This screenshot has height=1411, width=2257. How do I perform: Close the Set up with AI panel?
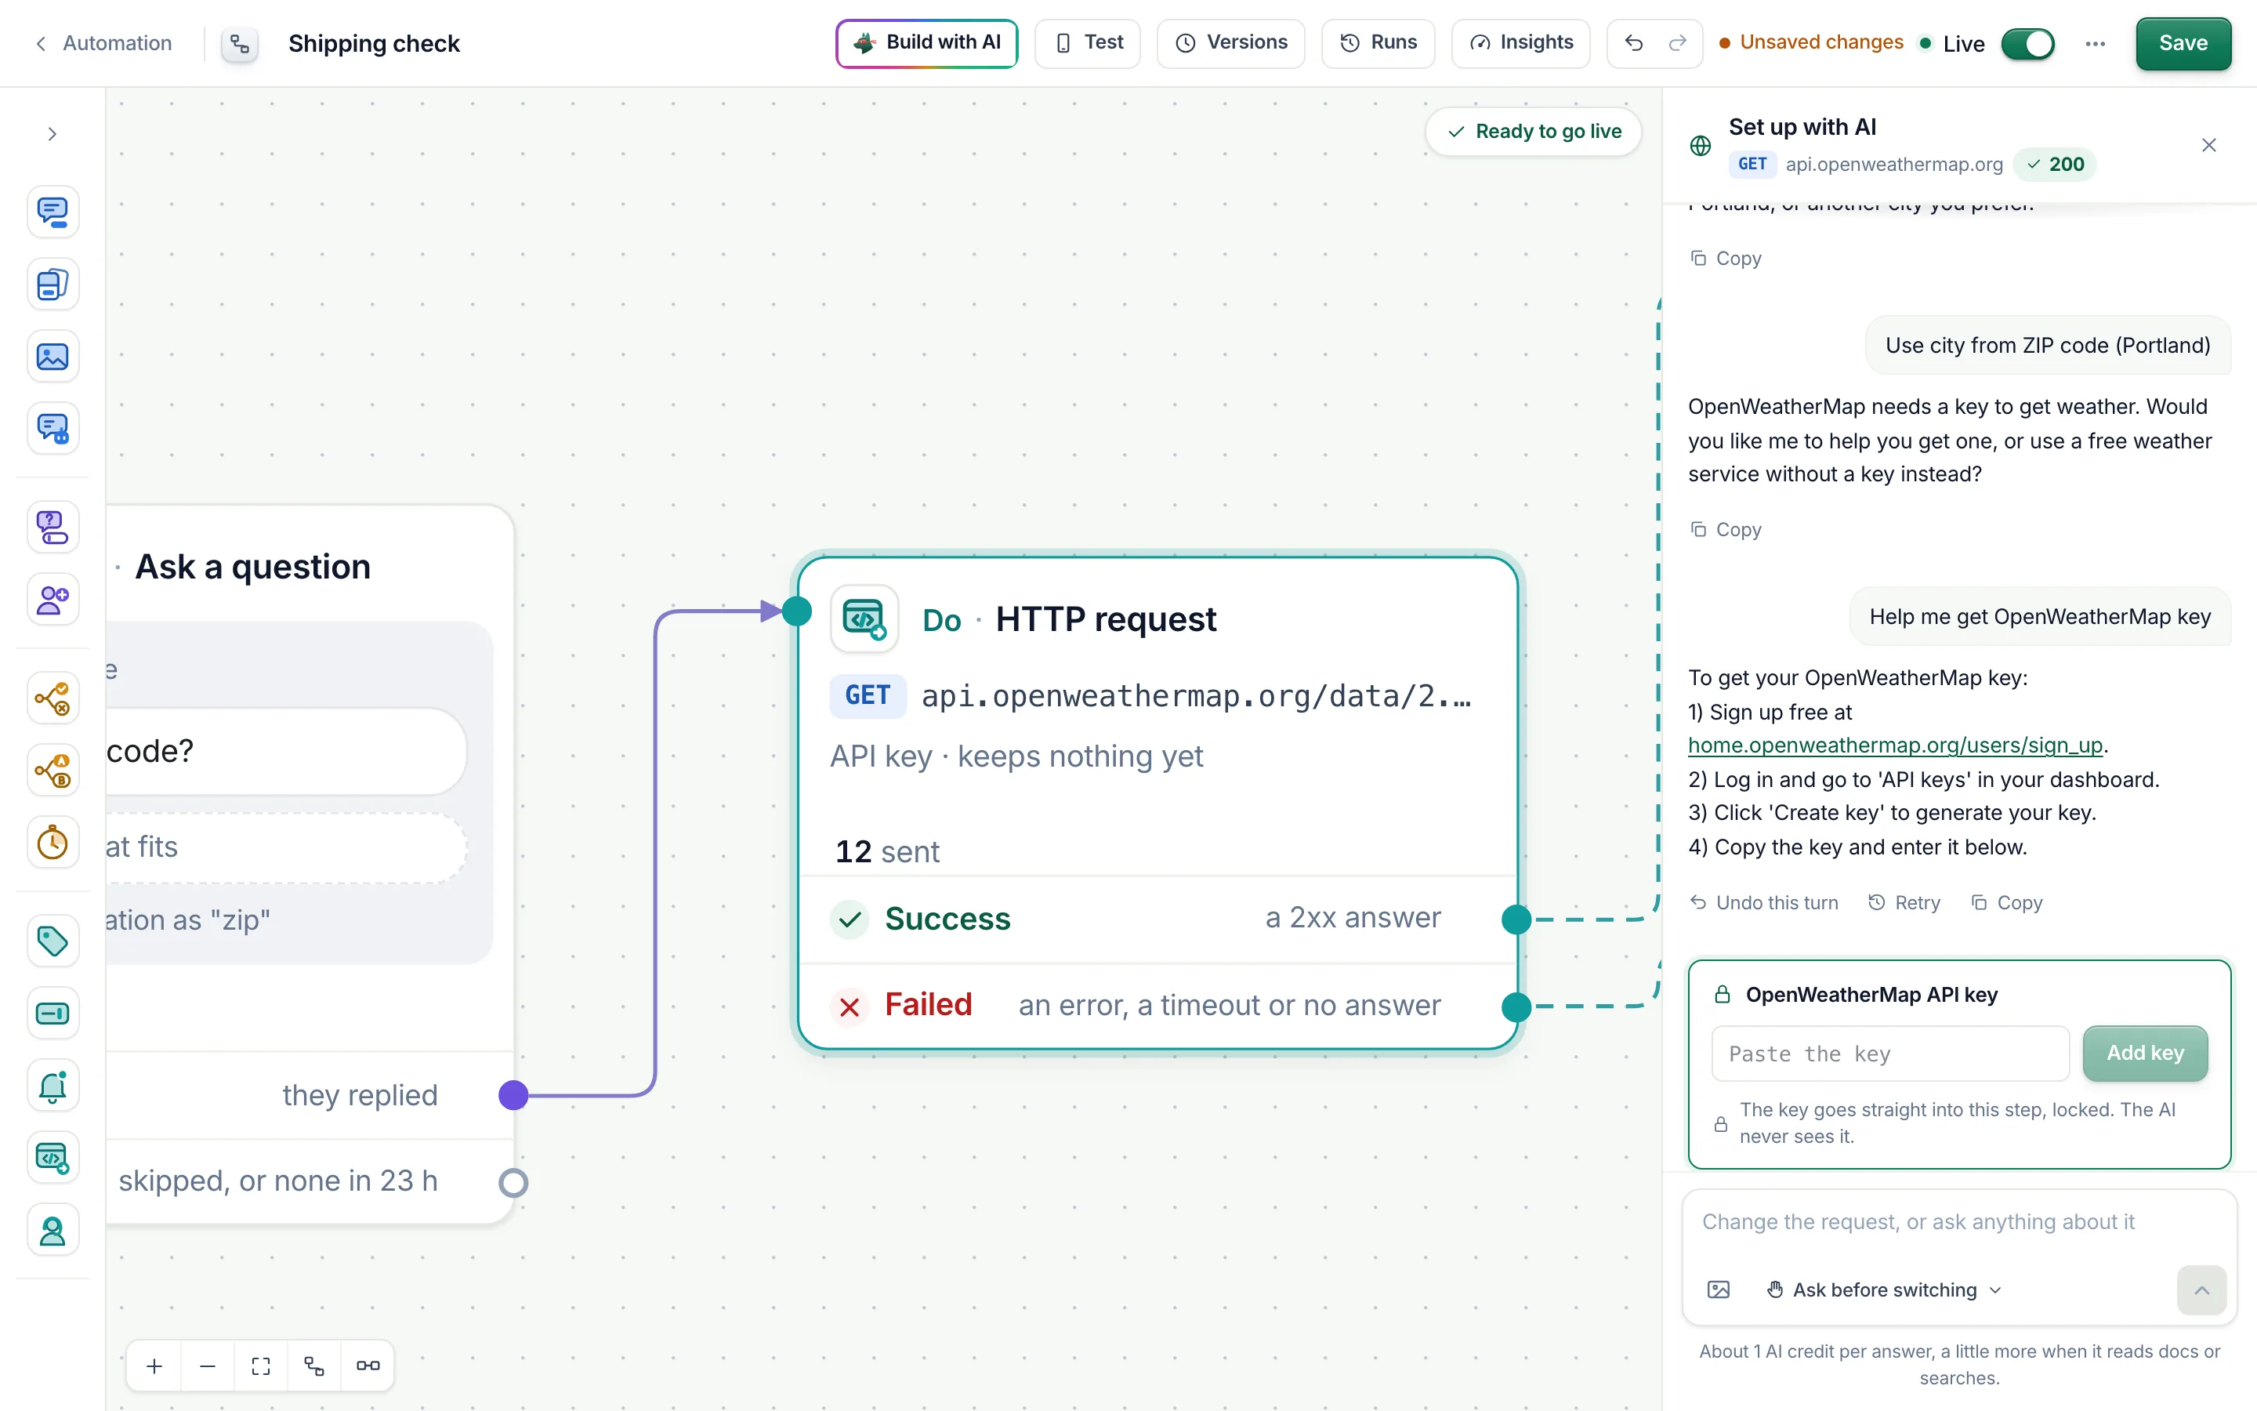click(2208, 145)
